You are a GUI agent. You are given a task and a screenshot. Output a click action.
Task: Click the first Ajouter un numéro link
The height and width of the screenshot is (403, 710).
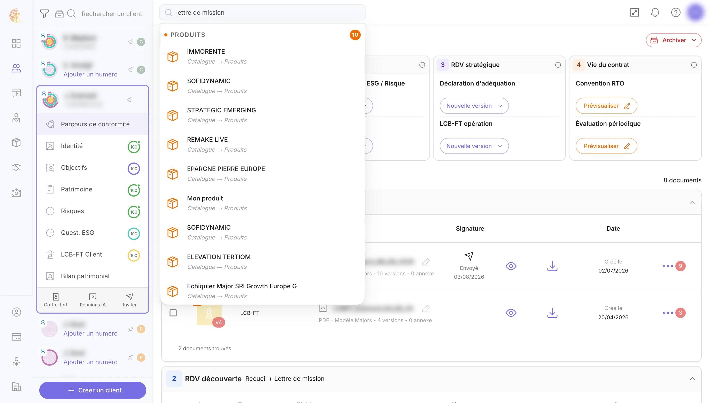point(90,74)
